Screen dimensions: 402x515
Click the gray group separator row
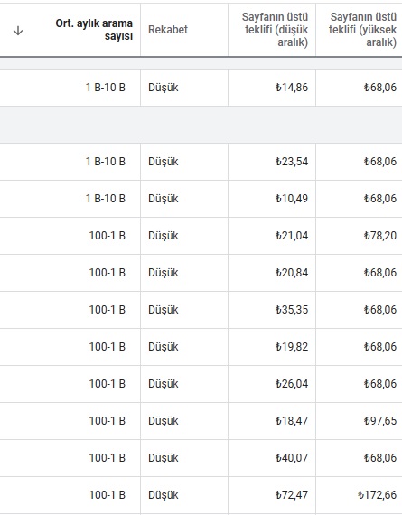point(201,125)
